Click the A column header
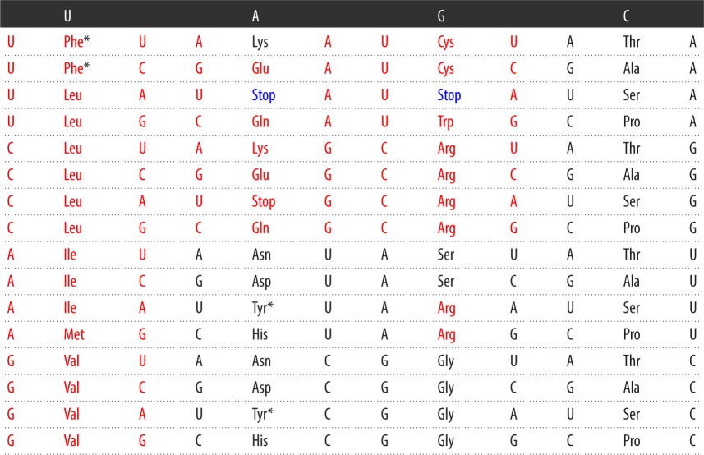Screen dimensions: 704x455 tap(255, 14)
